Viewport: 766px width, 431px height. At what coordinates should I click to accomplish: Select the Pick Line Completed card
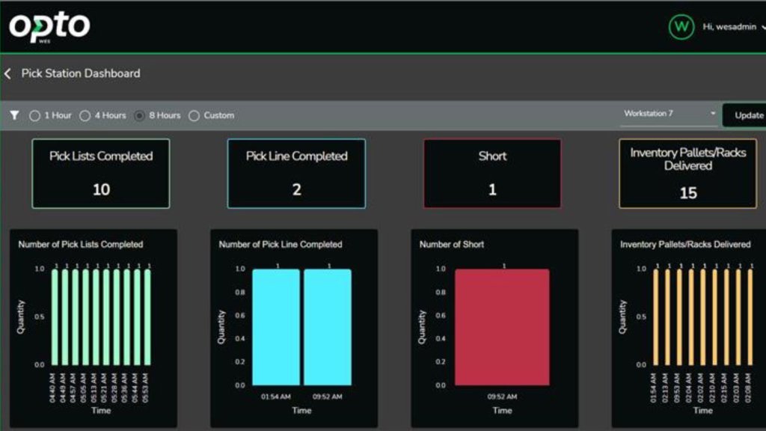(x=295, y=172)
